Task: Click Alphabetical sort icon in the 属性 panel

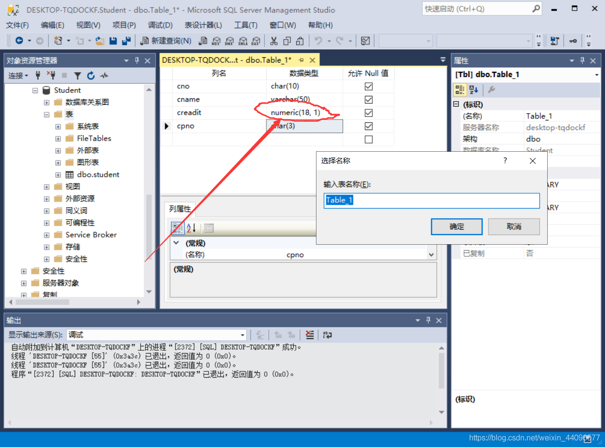Action: click(x=473, y=90)
